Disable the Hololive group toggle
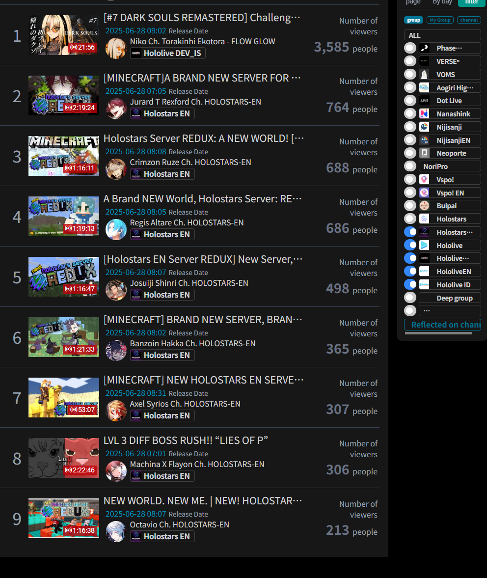The image size is (487, 578). coord(410,245)
